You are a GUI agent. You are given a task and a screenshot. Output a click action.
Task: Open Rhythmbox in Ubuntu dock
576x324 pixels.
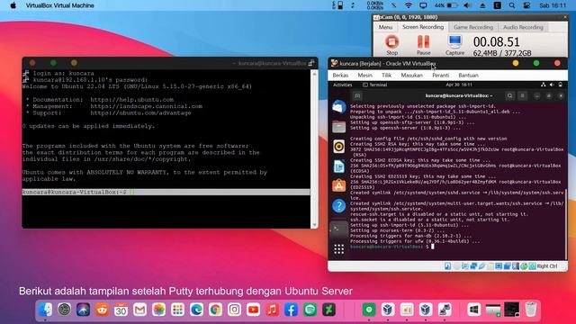click(338, 146)
